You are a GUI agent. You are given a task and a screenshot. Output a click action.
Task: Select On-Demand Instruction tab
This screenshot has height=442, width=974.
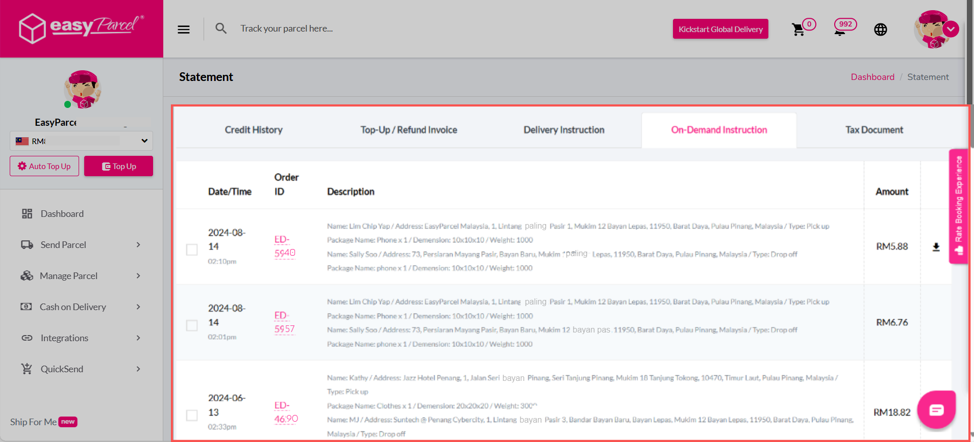tap(719, 130)
